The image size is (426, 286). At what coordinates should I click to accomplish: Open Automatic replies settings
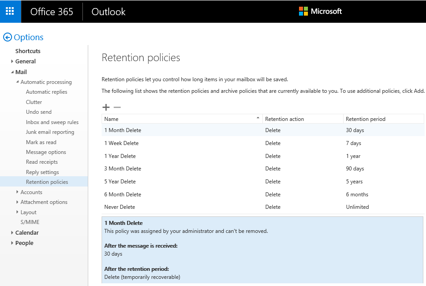[46, 92]
